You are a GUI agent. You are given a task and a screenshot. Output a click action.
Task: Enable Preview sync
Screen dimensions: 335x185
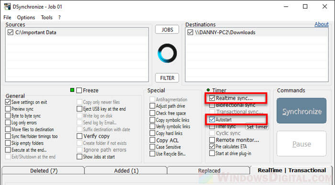point(8,109)
